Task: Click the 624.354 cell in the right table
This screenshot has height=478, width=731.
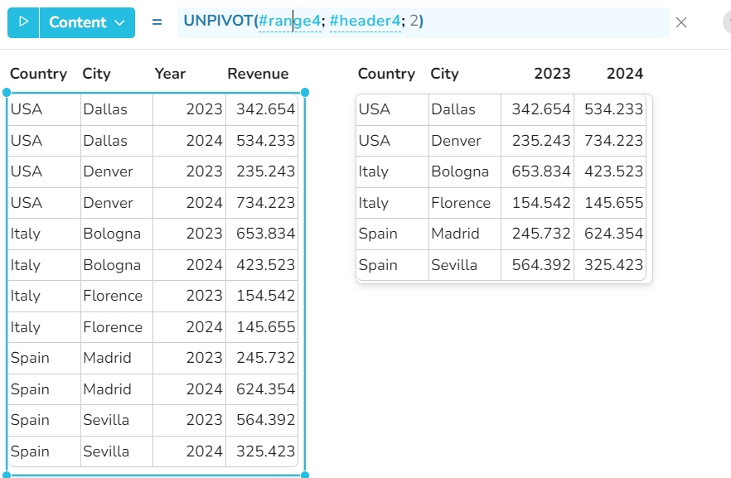Action: (x=613, y=234)
